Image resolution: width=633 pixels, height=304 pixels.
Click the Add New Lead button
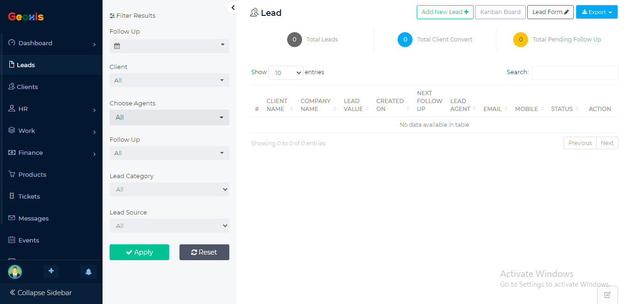445,12
